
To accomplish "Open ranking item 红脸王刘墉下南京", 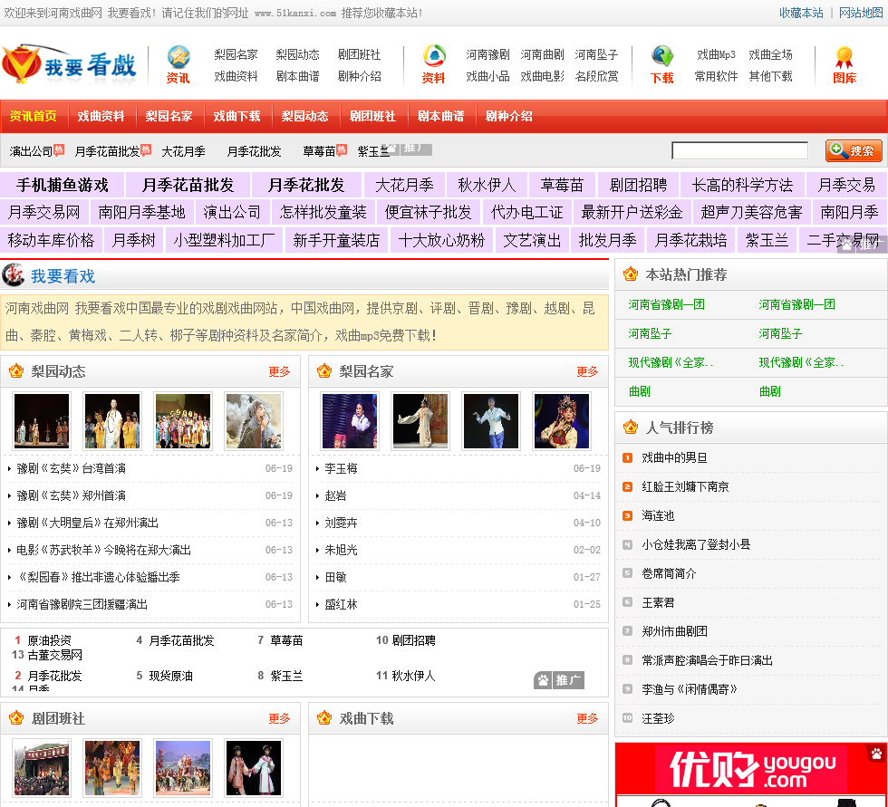I will coord(685,486).
